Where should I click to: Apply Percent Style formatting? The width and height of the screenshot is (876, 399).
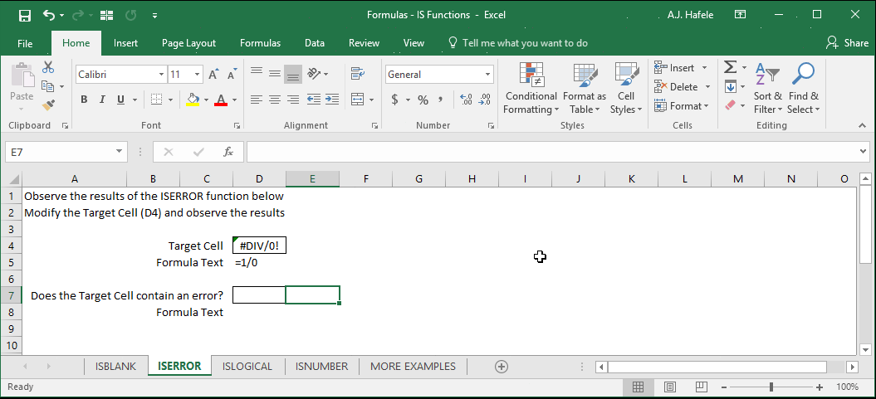point(423,100)
